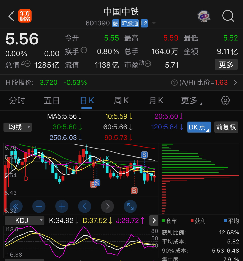Tap the top S sell marker
Image resolution: width=243 pixels, height=261 pixels.
point(144,155)
